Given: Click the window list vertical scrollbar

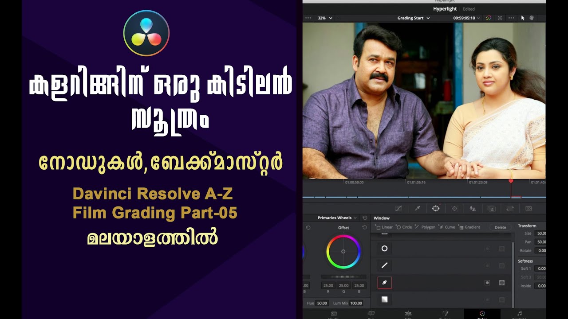Looking at the screenshot, I should click(x=513, y=275).
